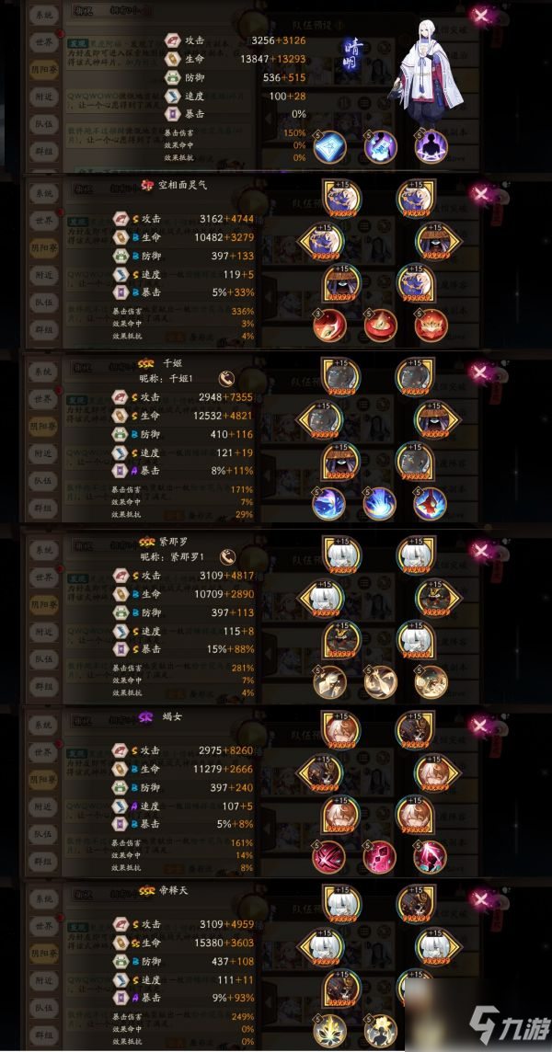Viewport: 552px width, 1052px height.
Task: Tap the crit 暴击 icon in 紧那罗 stats
Action: (x=121, y=649)
